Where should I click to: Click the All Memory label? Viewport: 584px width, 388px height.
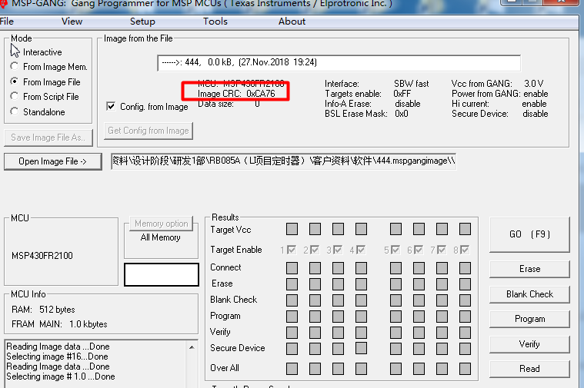pyautogui.click(x=161, y=237)
